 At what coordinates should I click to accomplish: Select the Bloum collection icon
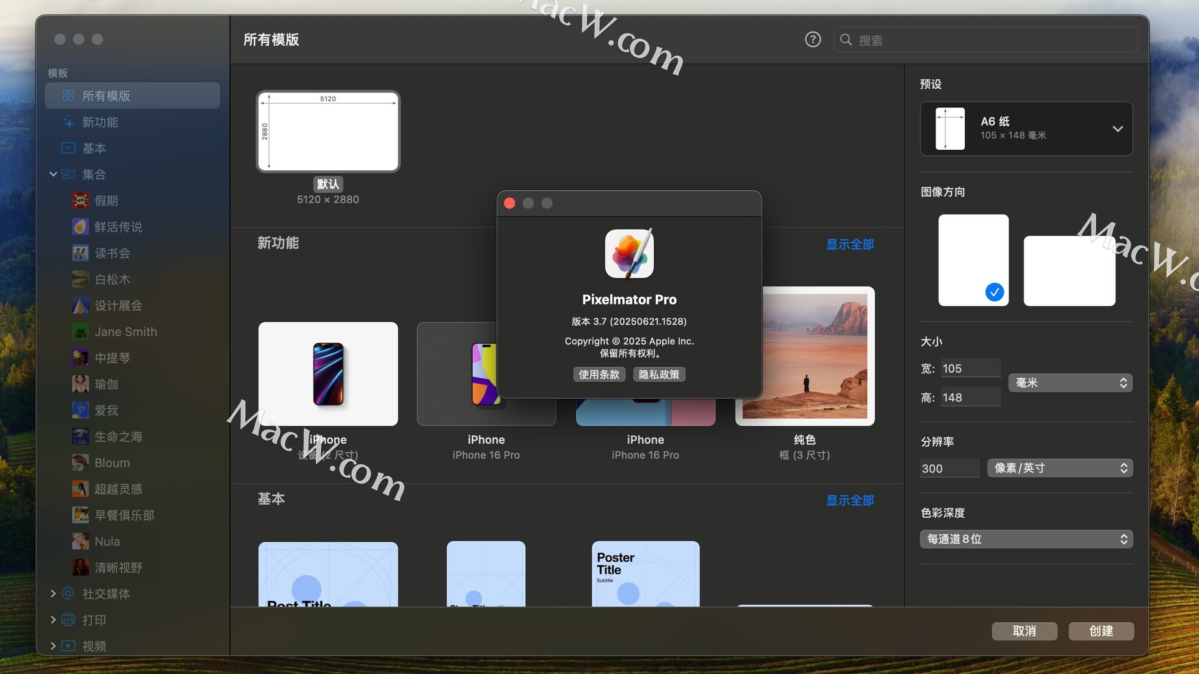[x=81, y=462]
